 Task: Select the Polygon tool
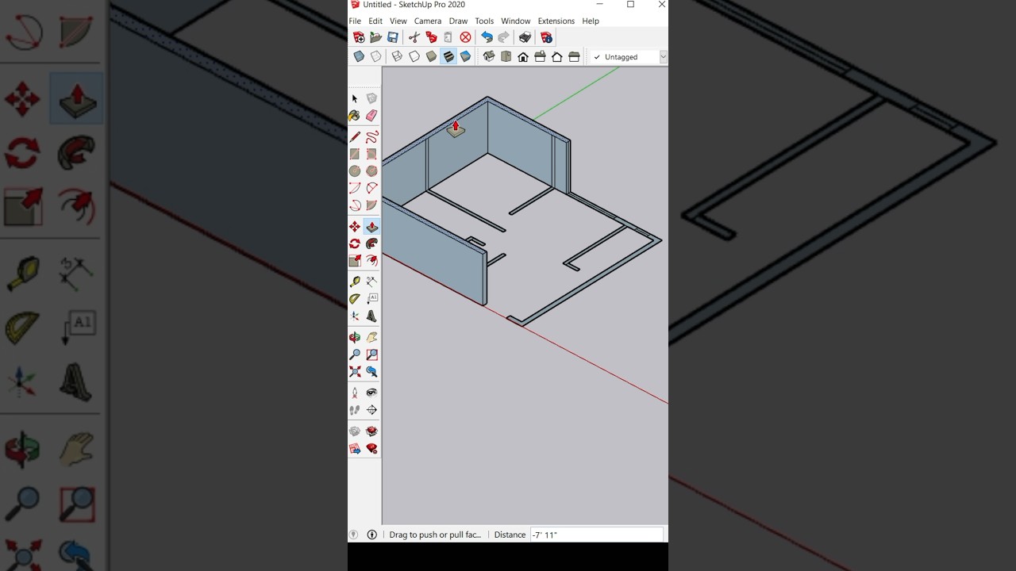click(x=371, y=171)
